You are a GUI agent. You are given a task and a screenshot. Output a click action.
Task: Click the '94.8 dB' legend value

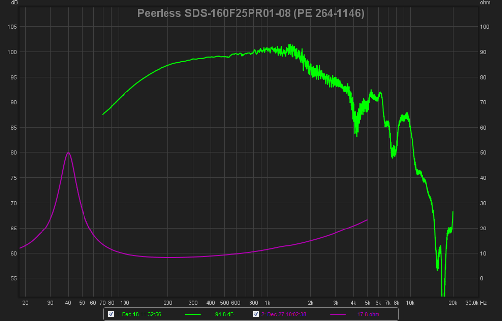(x=224, y=314)
